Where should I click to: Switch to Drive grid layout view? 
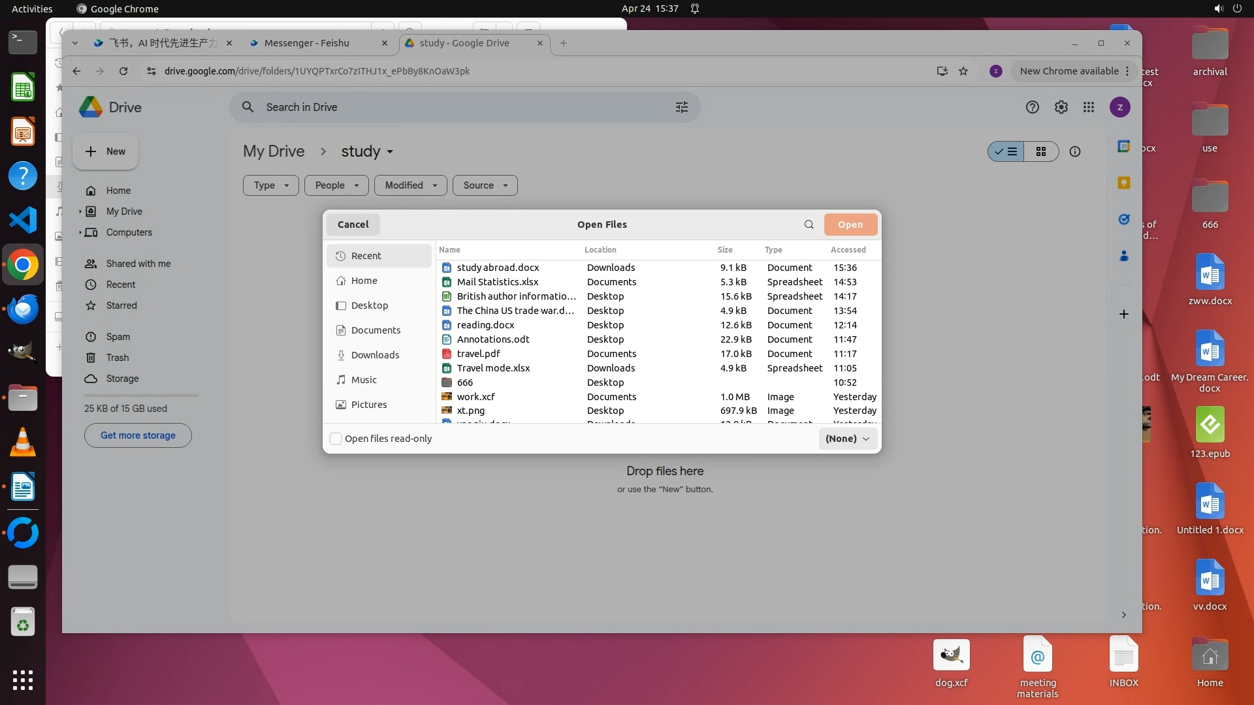pyautogui.click(x=1041, y=151)
